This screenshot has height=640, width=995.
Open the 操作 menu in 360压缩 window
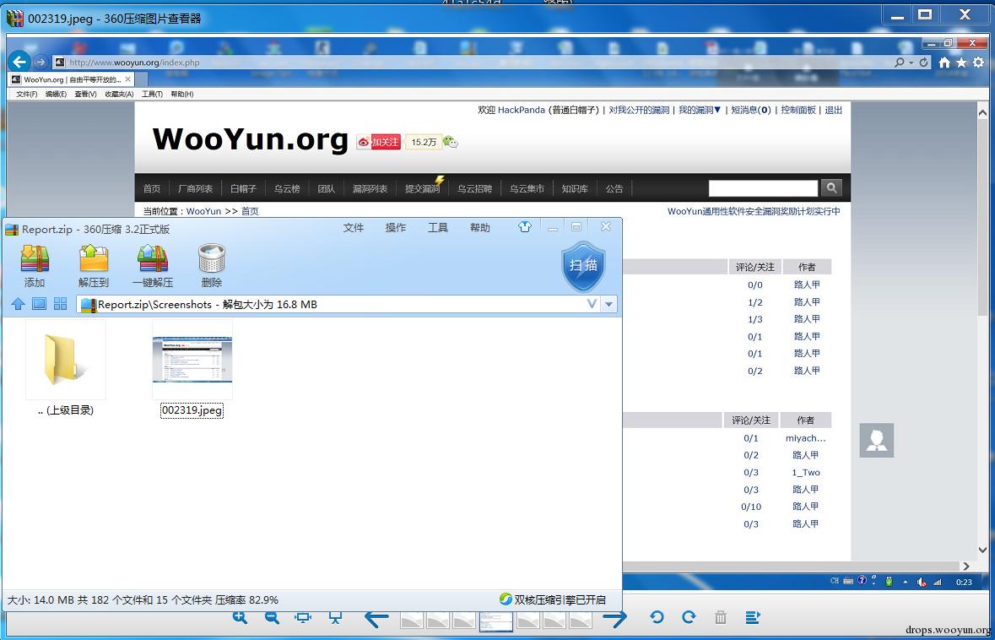(x=395, y=227)
